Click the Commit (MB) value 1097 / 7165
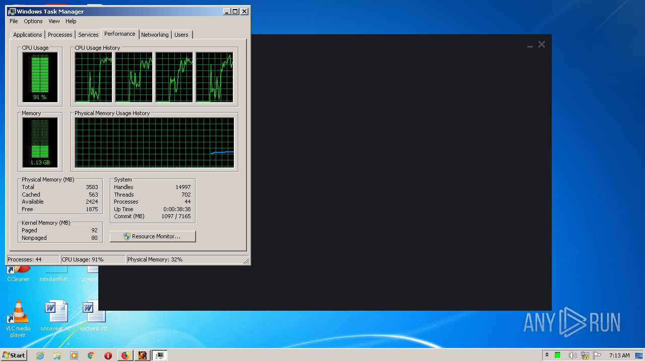Image resolution: width=645 pixels, height=362 pixels. (176, 216)
